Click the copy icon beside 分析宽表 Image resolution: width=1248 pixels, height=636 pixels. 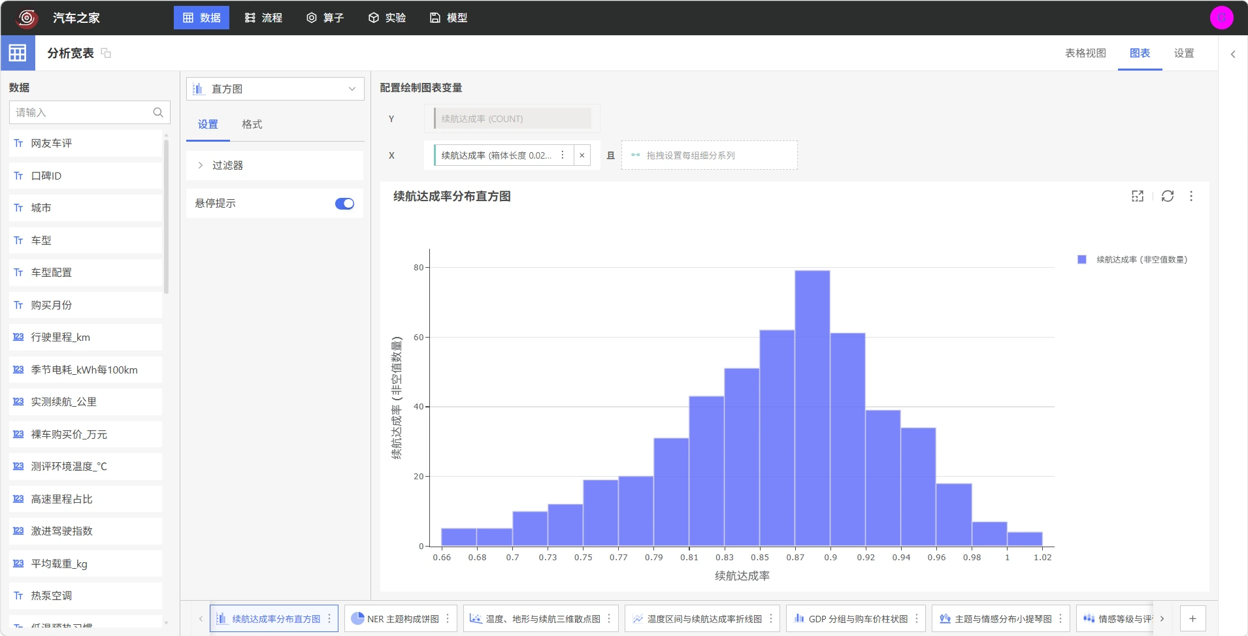pyautogui.click(x=106, y=53)
